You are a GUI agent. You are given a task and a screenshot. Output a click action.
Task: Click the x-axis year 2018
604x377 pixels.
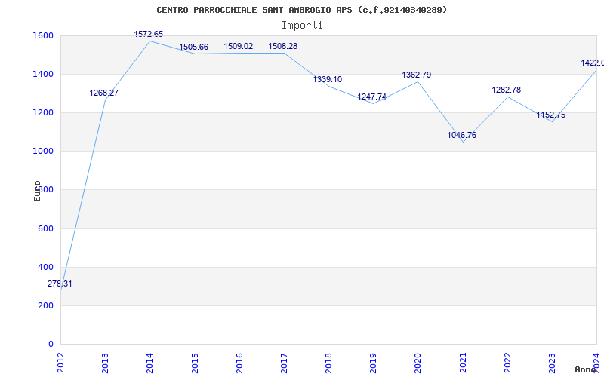point(328,363)
